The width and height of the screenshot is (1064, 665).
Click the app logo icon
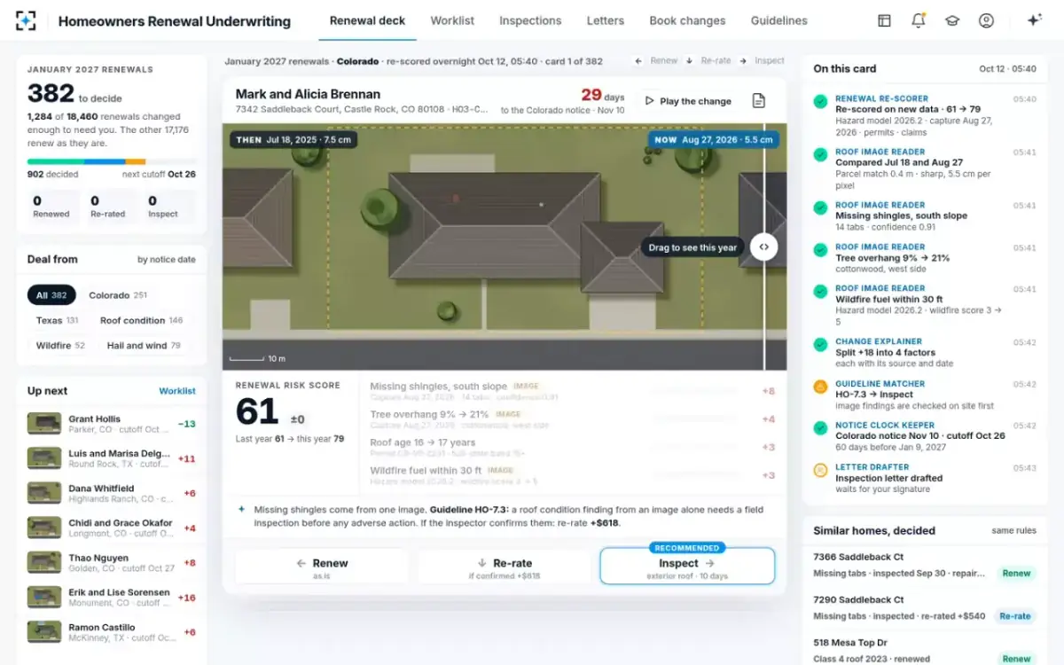27,20
